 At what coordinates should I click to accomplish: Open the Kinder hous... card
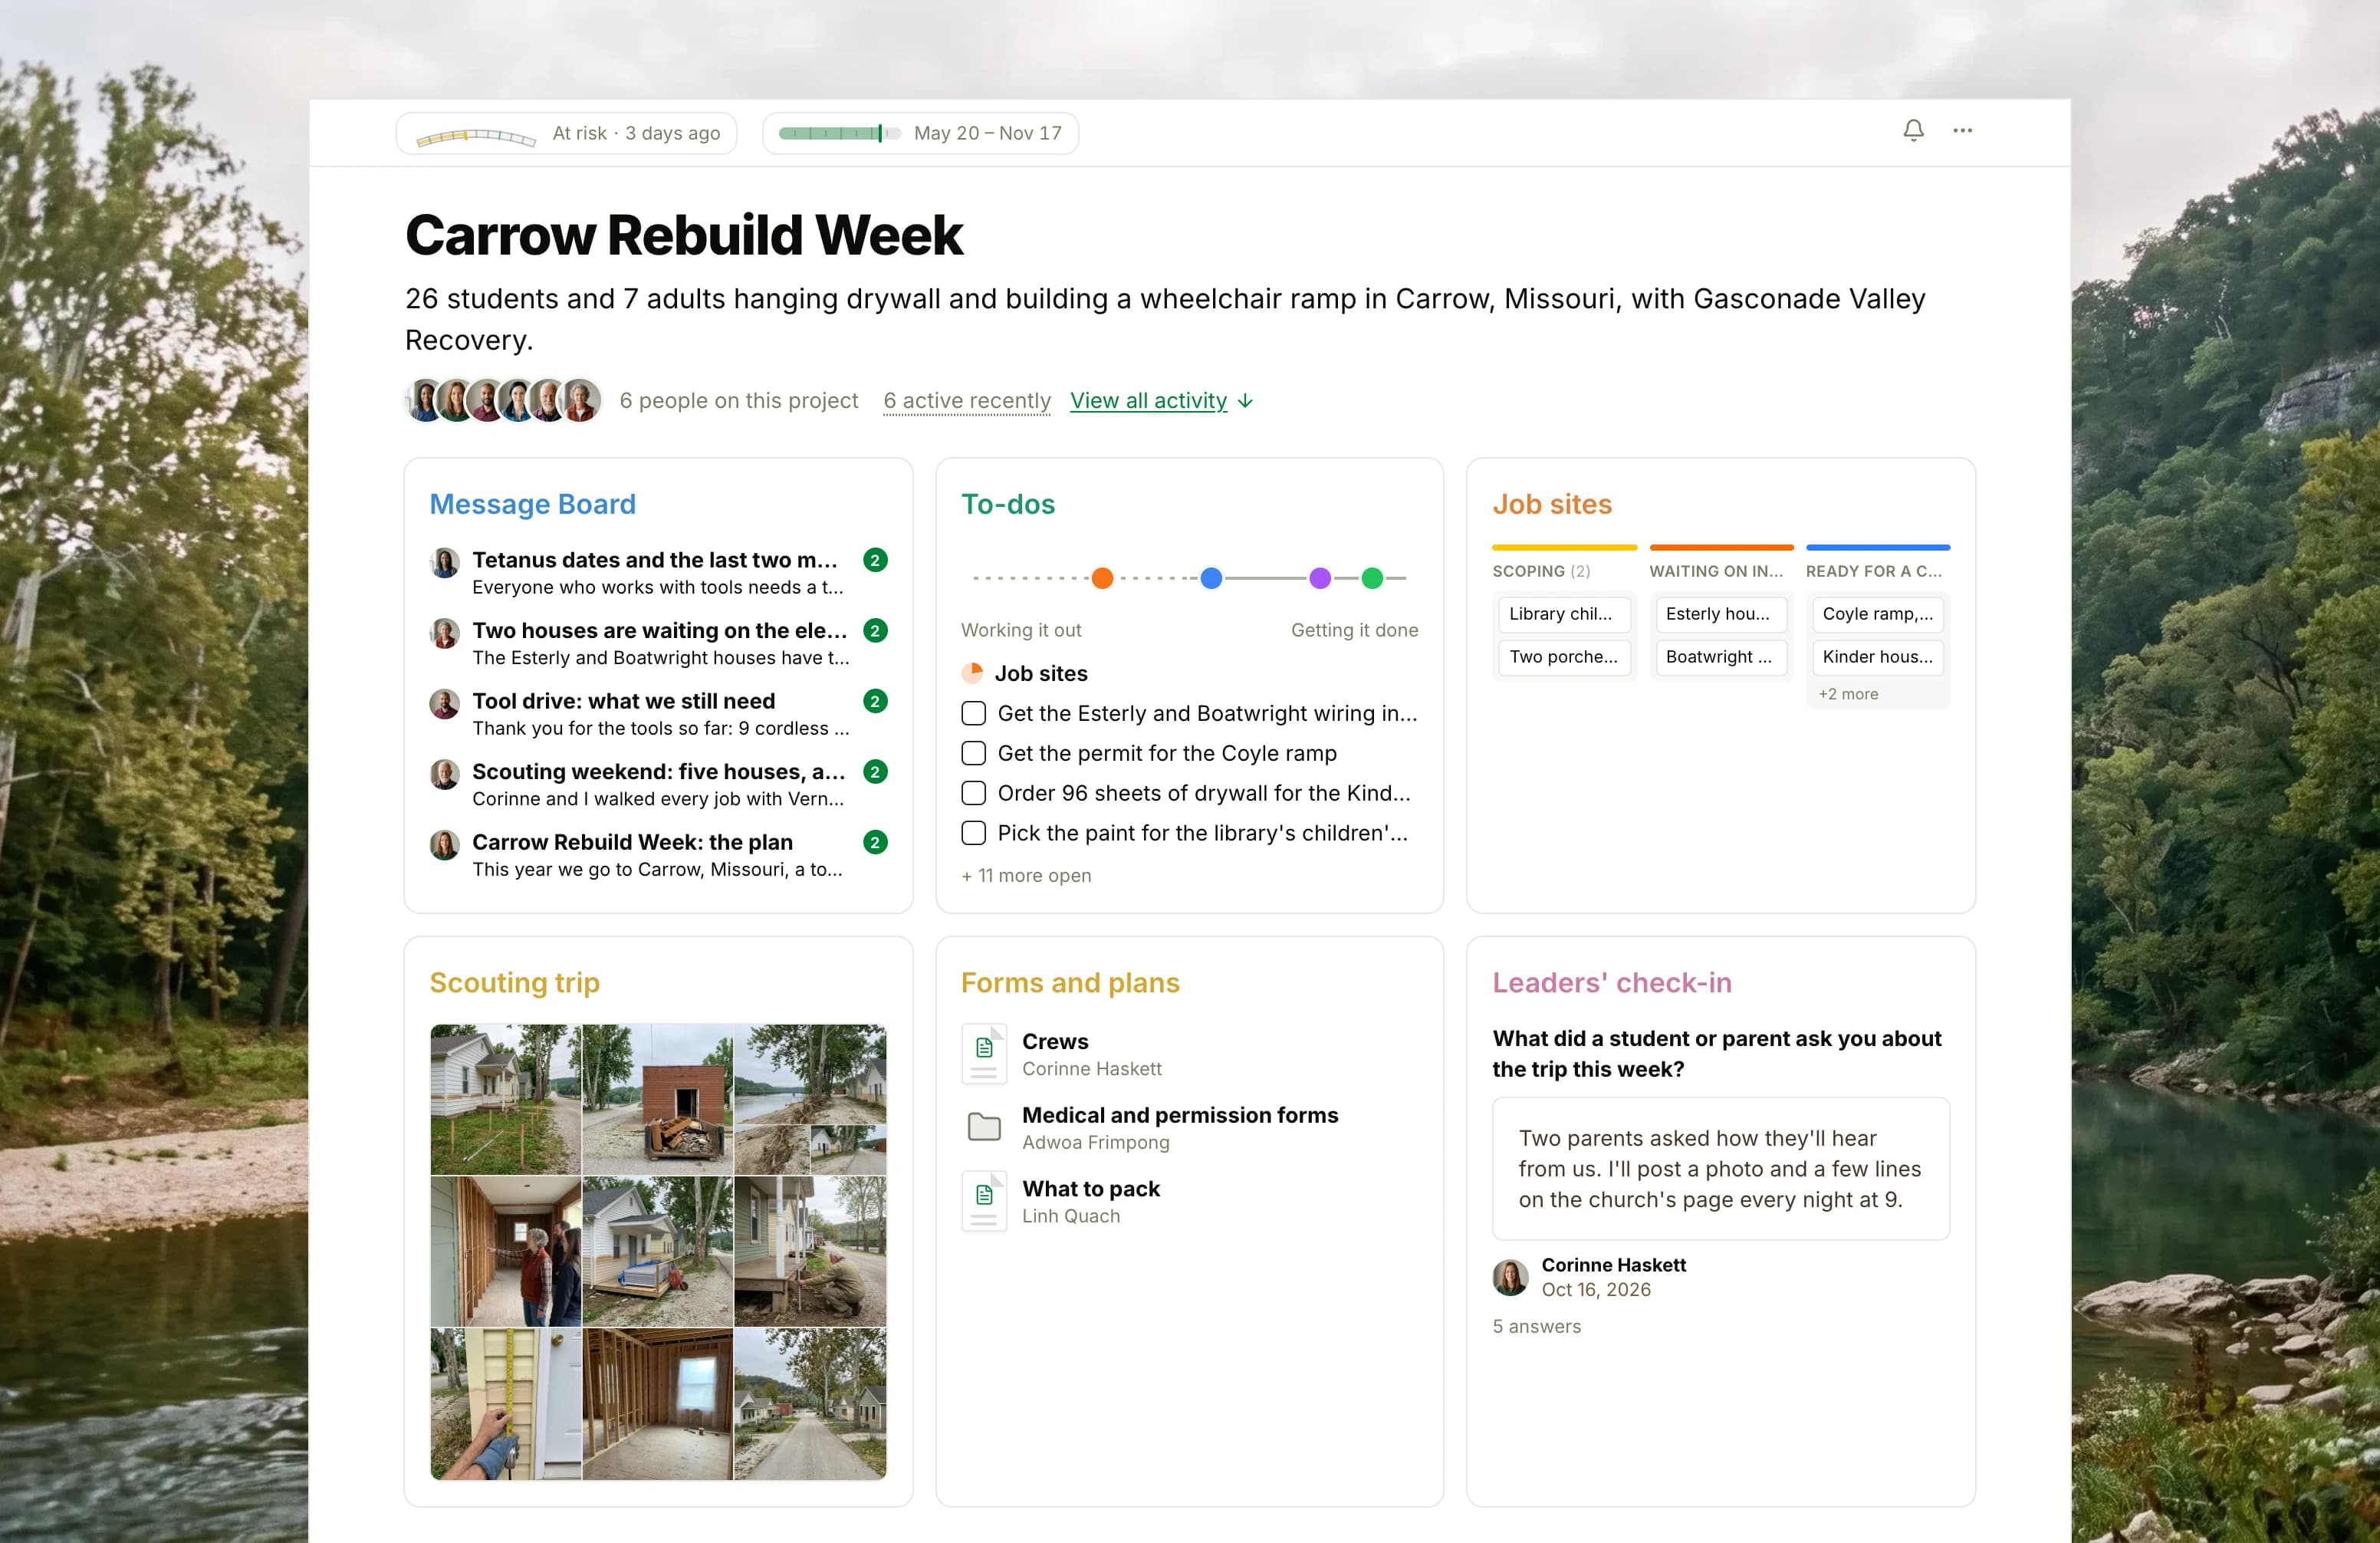coord(1878,657)
